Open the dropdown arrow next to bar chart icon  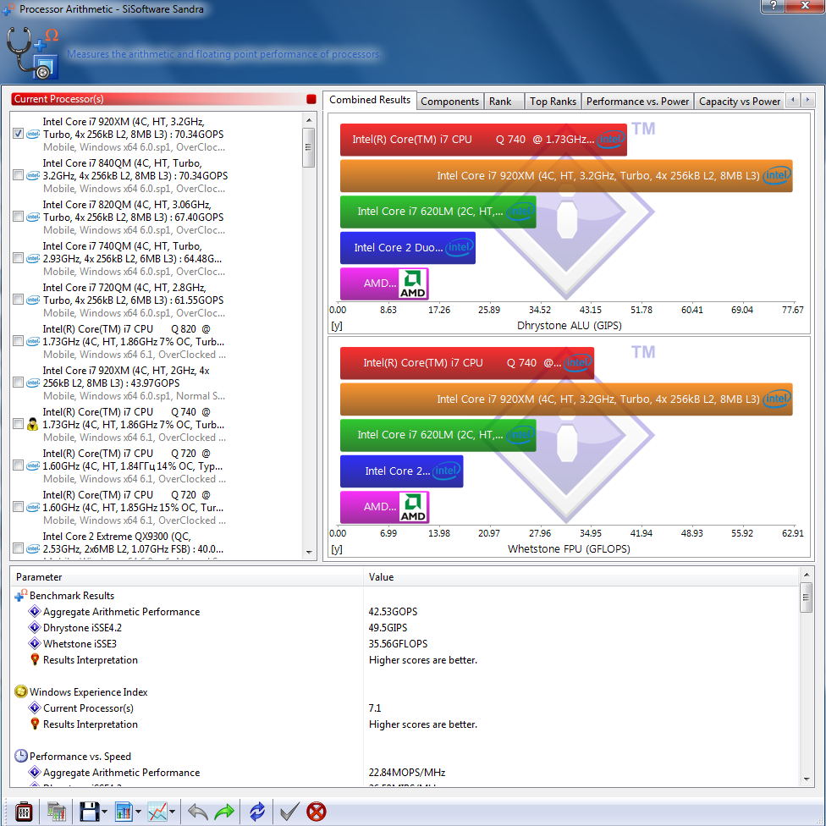pos(138,812)
